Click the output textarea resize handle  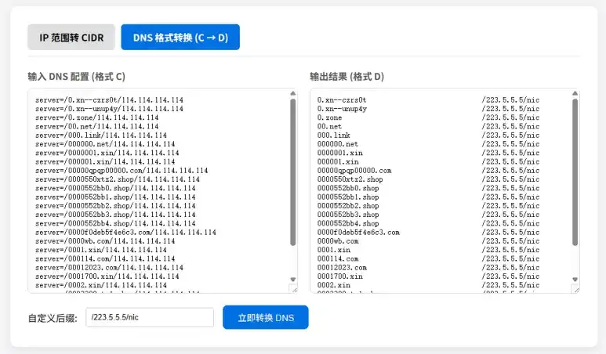[x=576, y=289]
